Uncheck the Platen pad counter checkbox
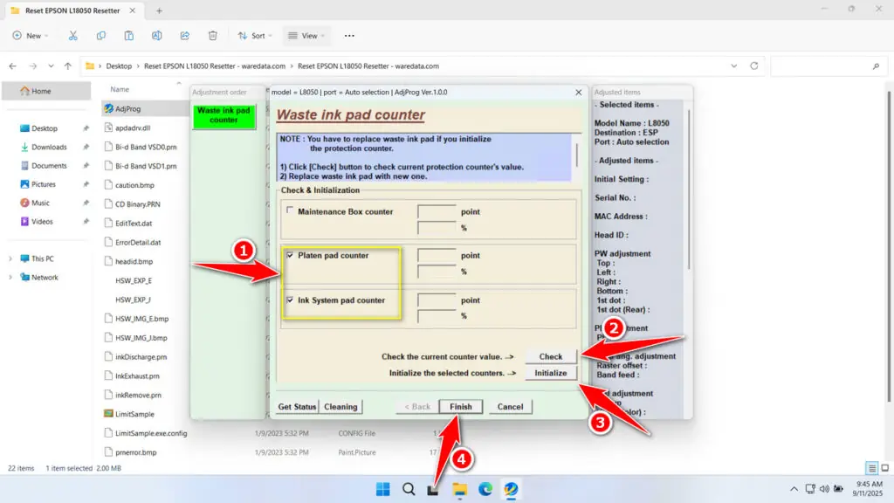 290,256
